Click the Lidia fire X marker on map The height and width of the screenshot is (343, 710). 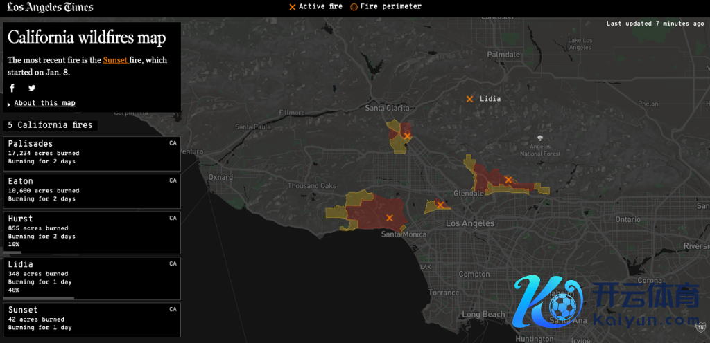(x=470, y=99)
